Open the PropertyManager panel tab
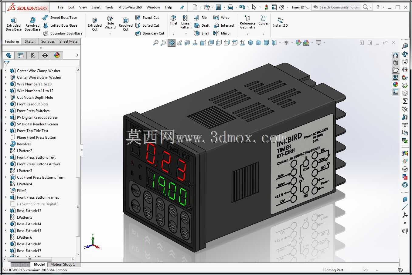Viewport: 412px width, 275px height. click(21, 55)
